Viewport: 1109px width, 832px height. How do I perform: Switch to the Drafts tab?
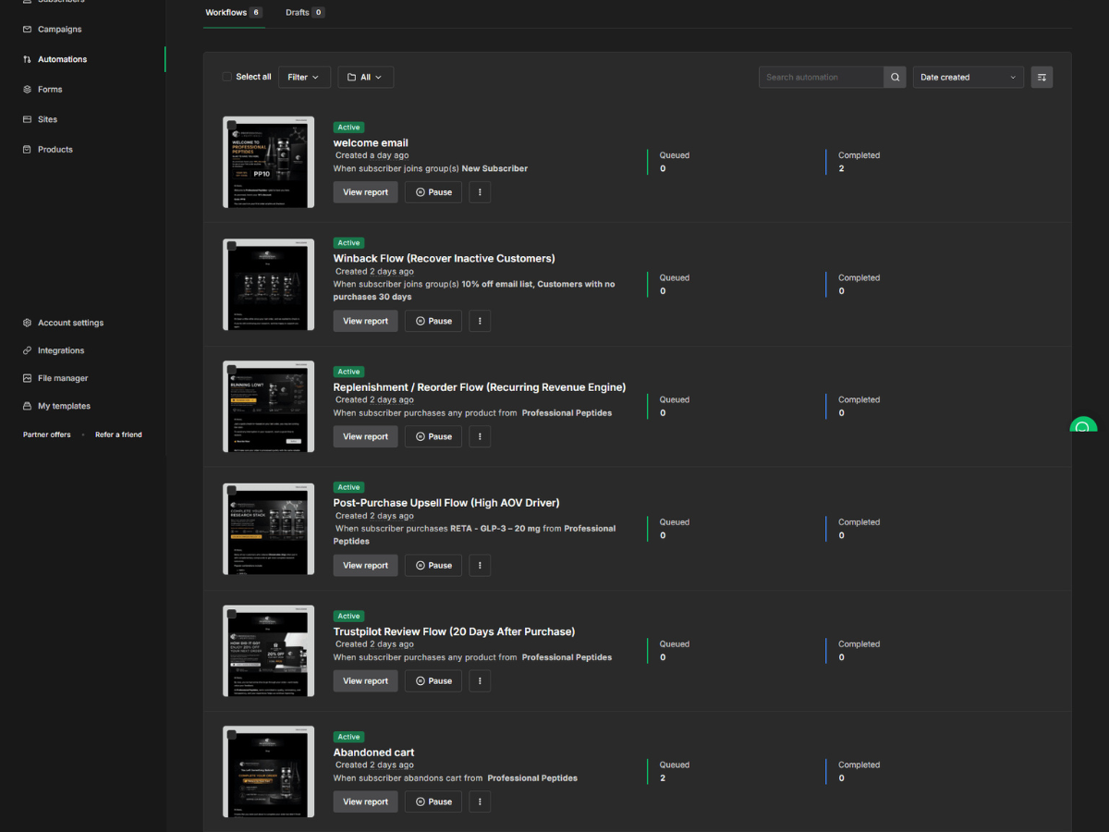304,13
